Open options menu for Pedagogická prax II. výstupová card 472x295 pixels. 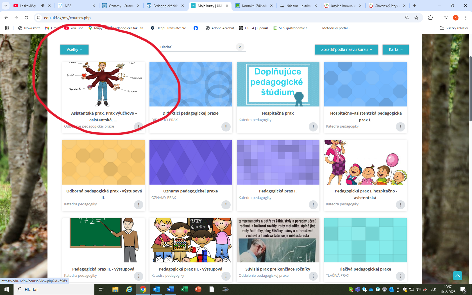pyautogui.click(x=139, y=276)
